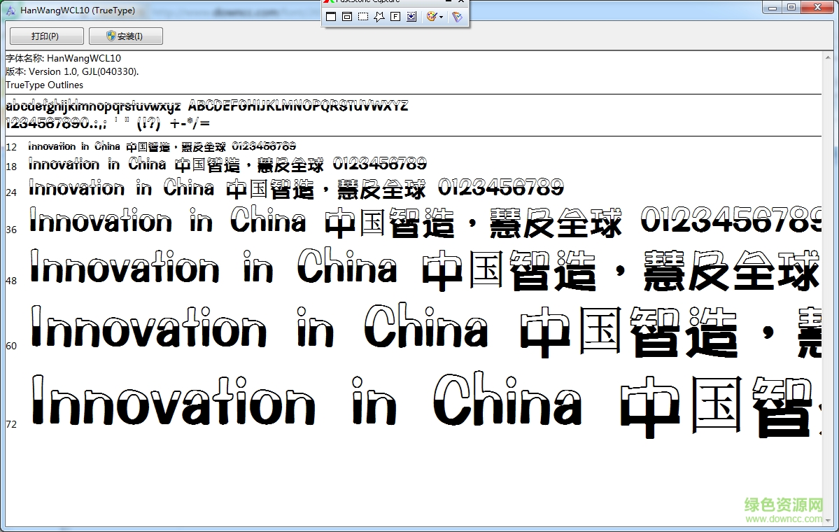This screenshot has width=839, height=532.
Task: Click the vertical scrollbar down arrow
Action: 829,520
